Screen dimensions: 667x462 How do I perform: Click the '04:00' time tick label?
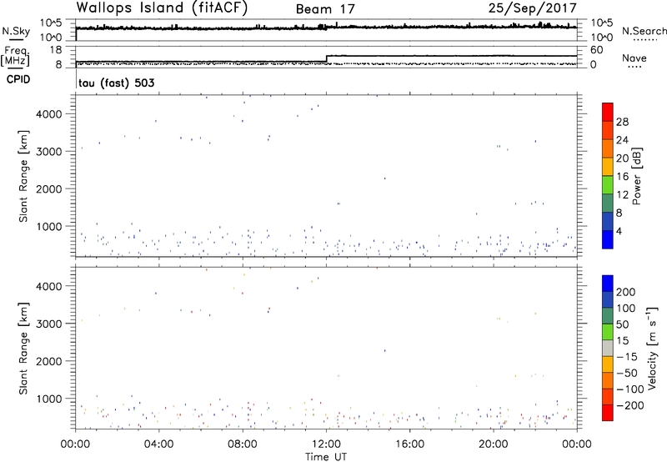(158, 444)
